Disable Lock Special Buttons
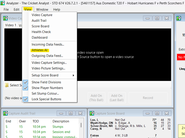The width and height of the screenshot is (185, 138). [47, 99]
